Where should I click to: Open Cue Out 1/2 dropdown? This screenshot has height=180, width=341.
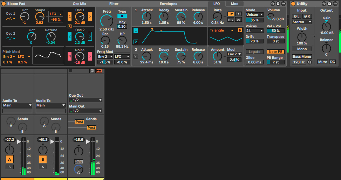86,100
